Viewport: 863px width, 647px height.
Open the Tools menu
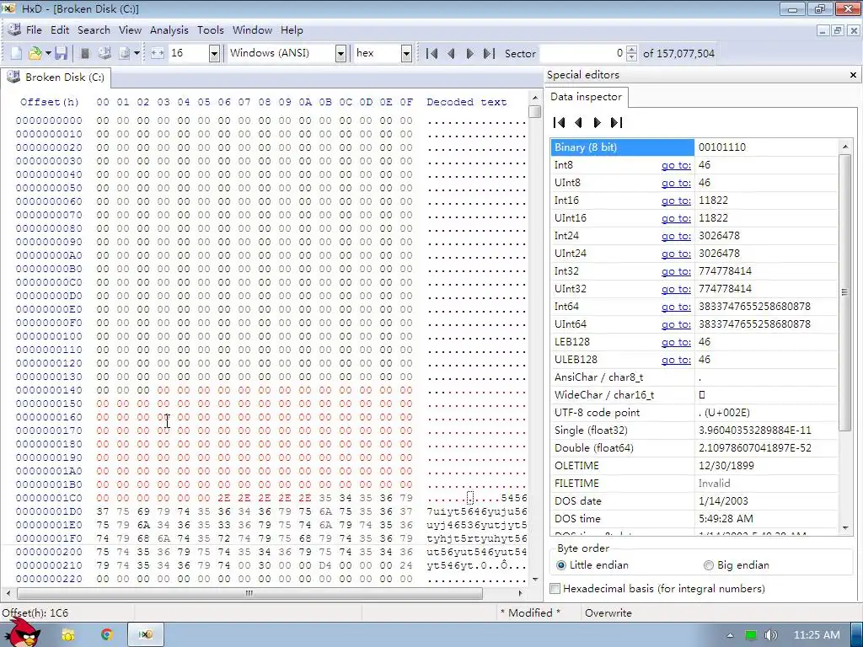tap(210, 30)
